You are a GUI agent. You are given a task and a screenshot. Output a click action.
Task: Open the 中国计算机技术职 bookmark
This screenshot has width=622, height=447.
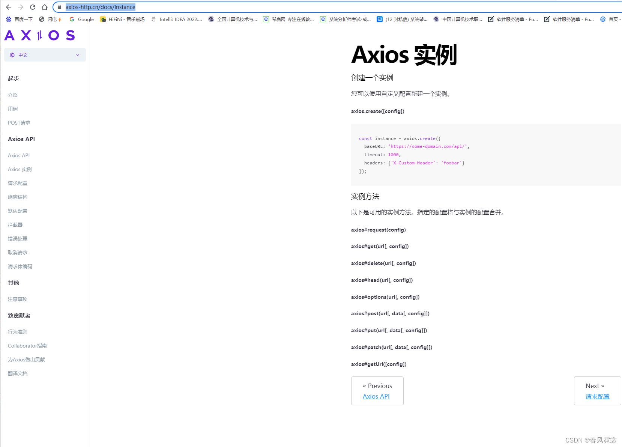[x=458, y=19]
